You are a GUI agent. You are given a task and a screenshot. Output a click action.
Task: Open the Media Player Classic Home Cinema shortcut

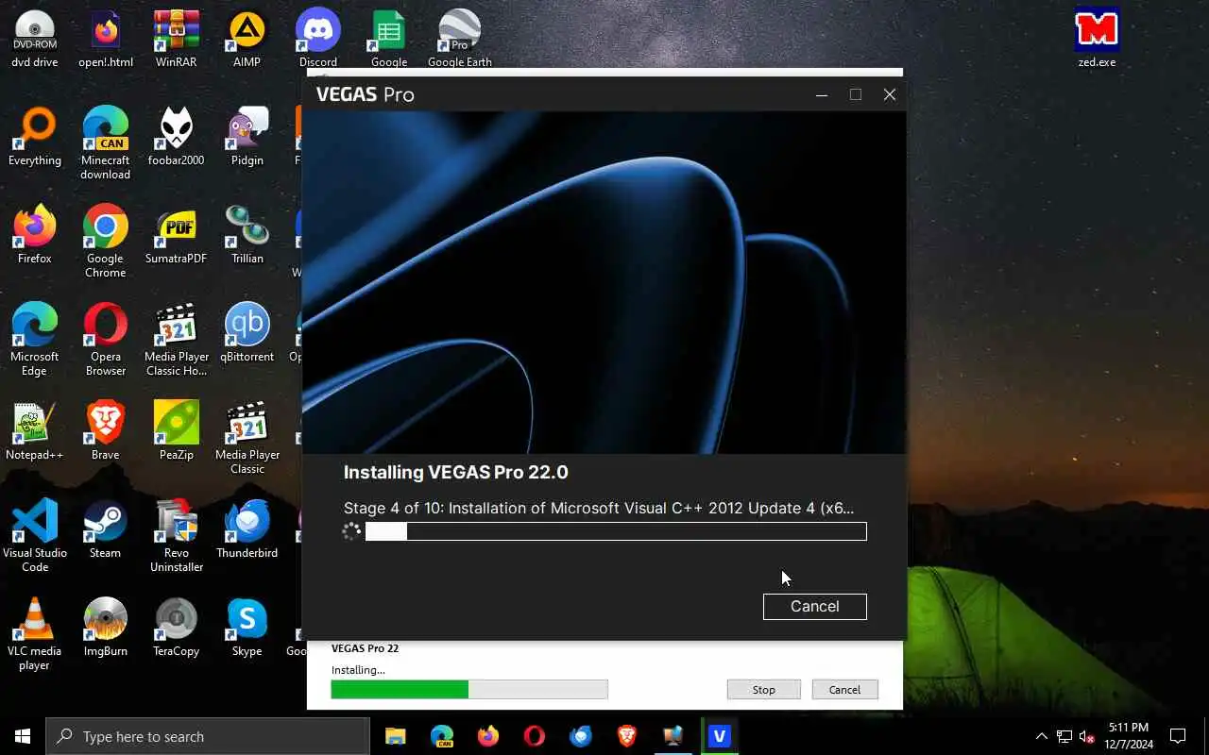(x=177, y=340)
